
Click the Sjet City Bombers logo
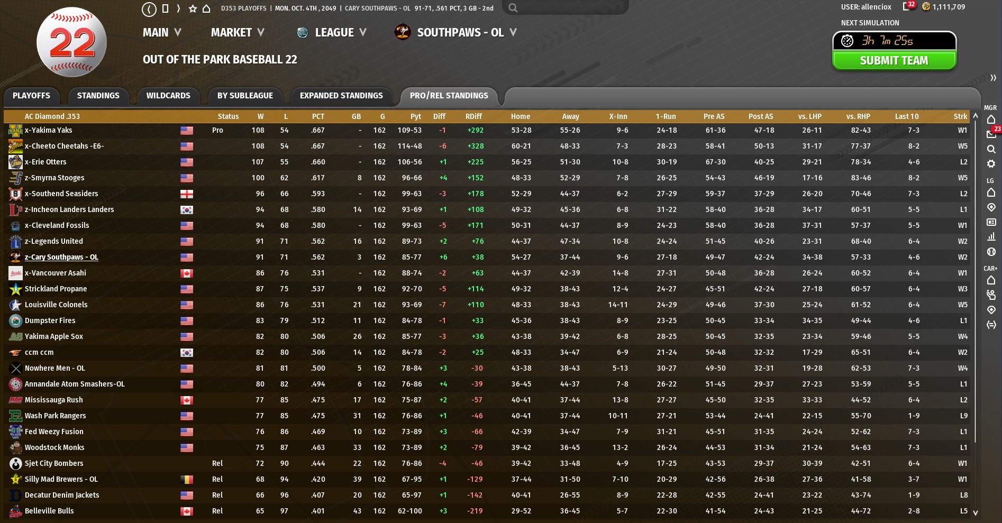click(15, 463)
